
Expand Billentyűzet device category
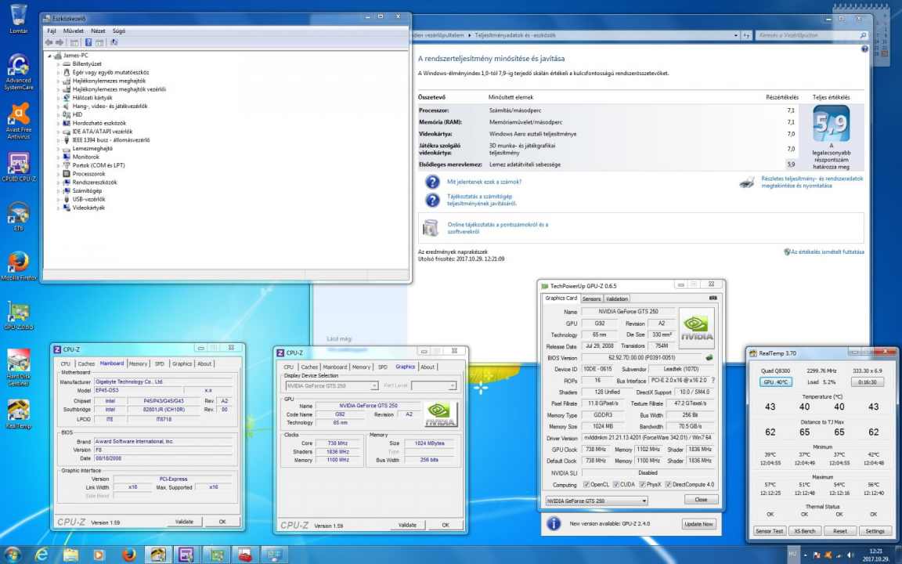tap(59, 64)
